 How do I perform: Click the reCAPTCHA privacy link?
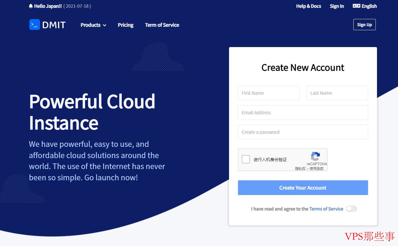[300, 168]
